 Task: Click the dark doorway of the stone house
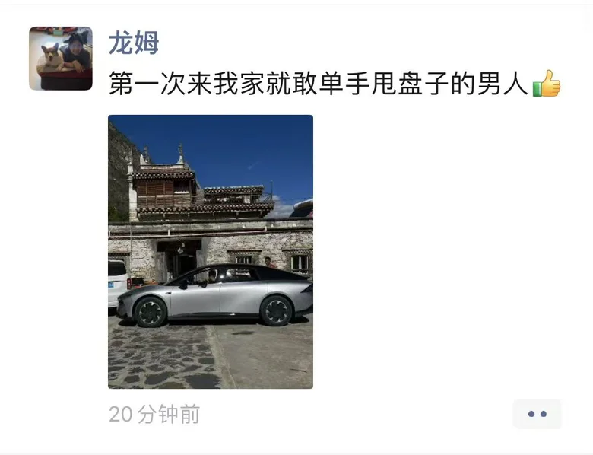pos(179,260)
